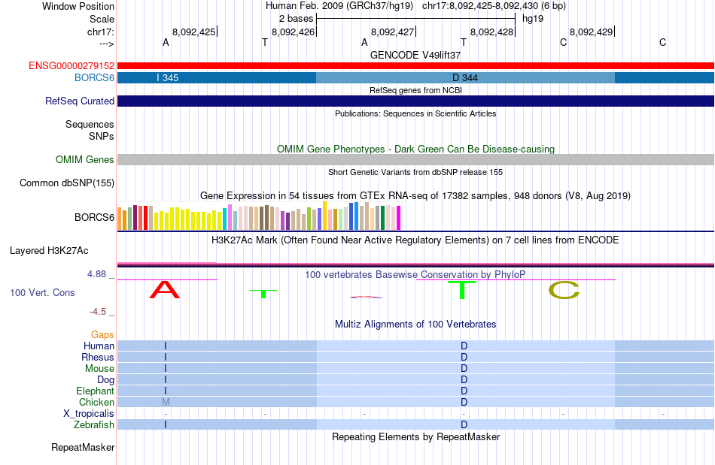Select the 100 Vert. Cons label

point(42,292)
